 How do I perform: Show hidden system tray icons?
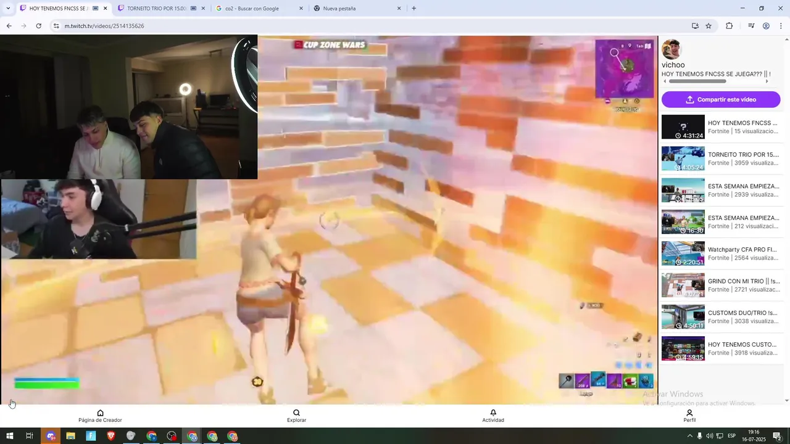click(689, 436)
